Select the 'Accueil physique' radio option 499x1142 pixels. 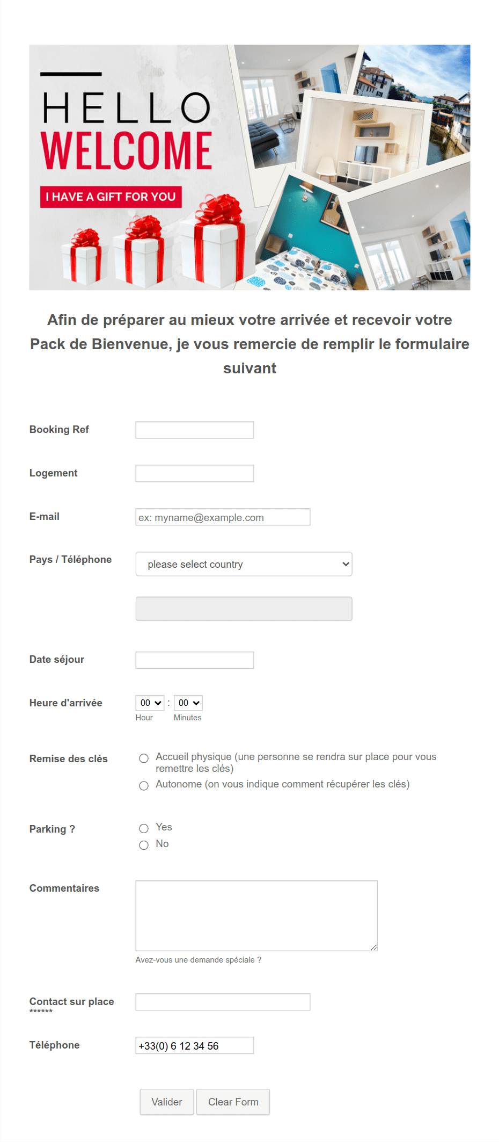[144, 758]
